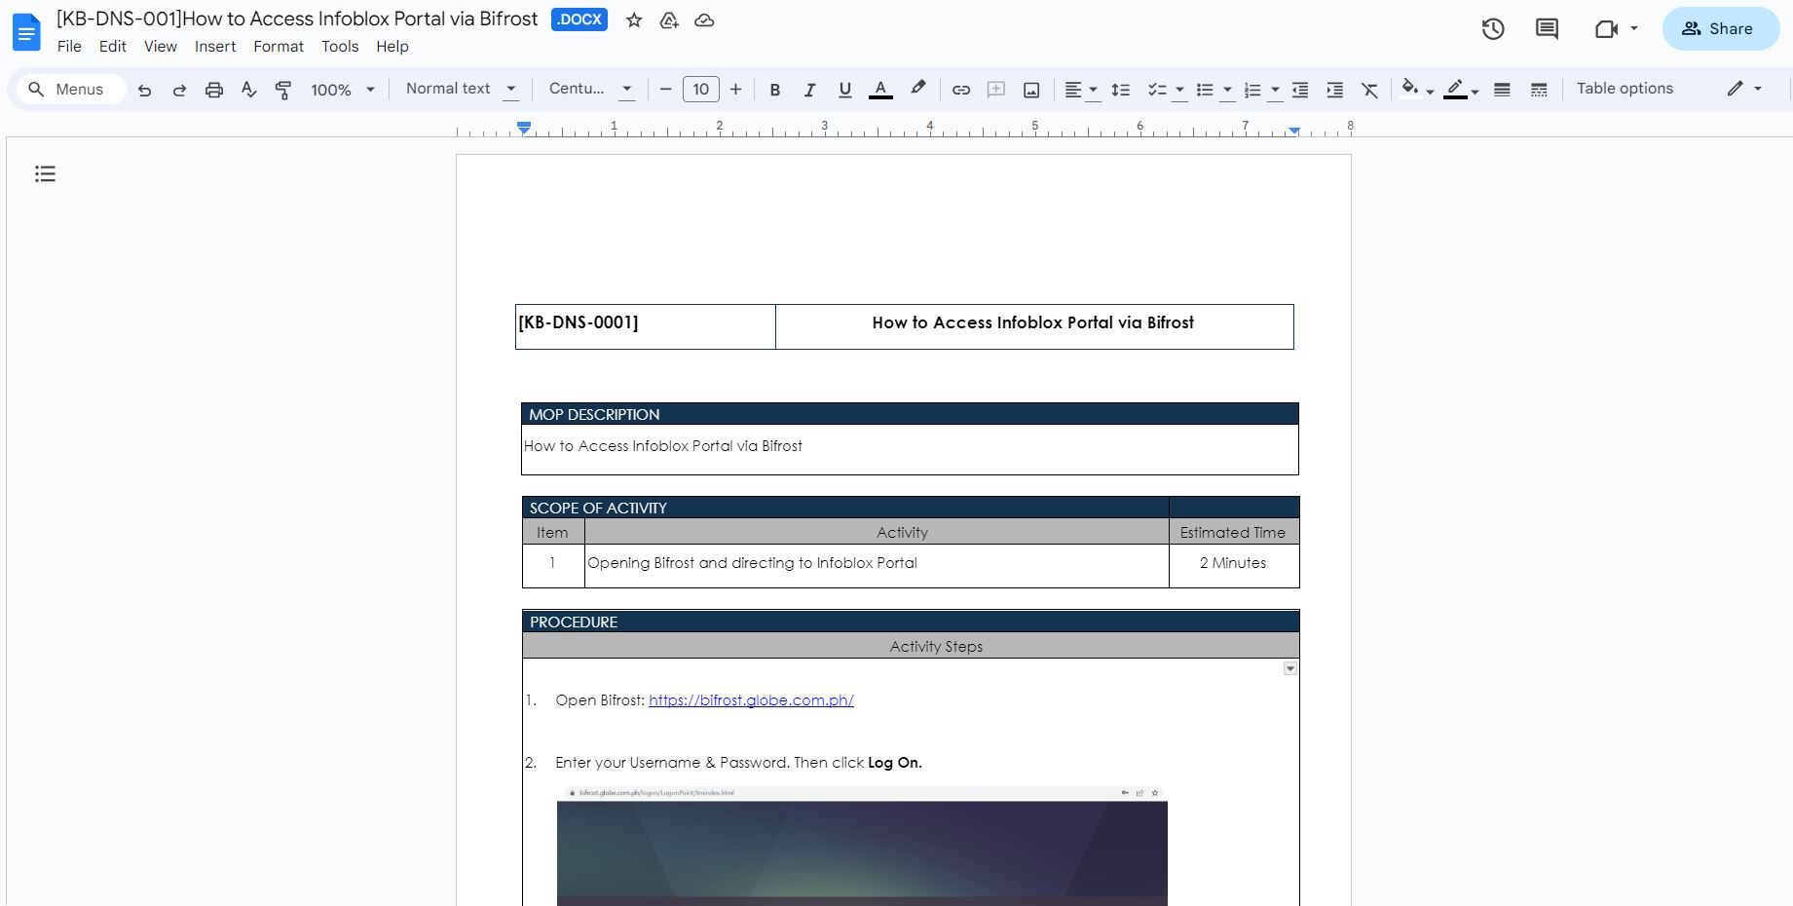Viewport: 1793px width, 906px height.
Task: Open the Help menu
Action: coord(392,47)
